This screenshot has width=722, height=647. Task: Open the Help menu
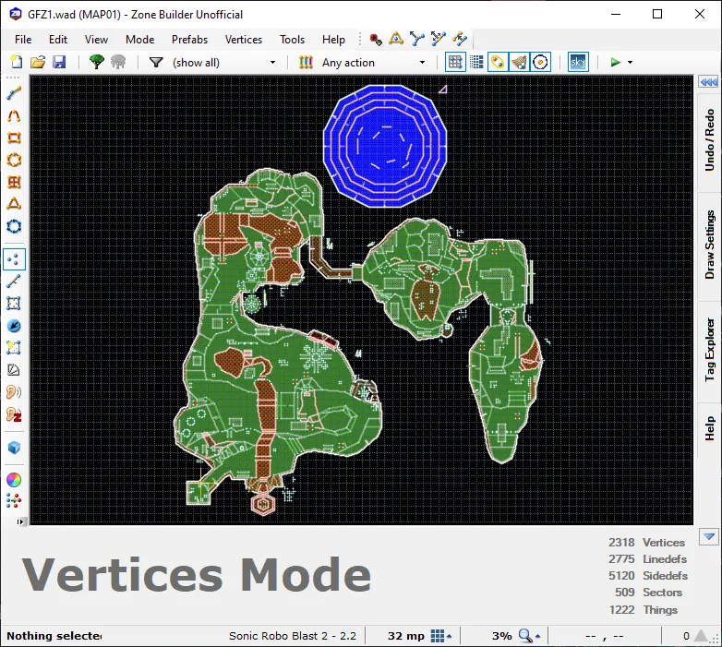point(333,40)
